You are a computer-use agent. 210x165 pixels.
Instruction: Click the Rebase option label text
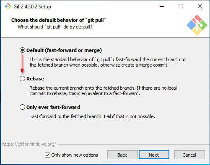click(x=35, y=79)
